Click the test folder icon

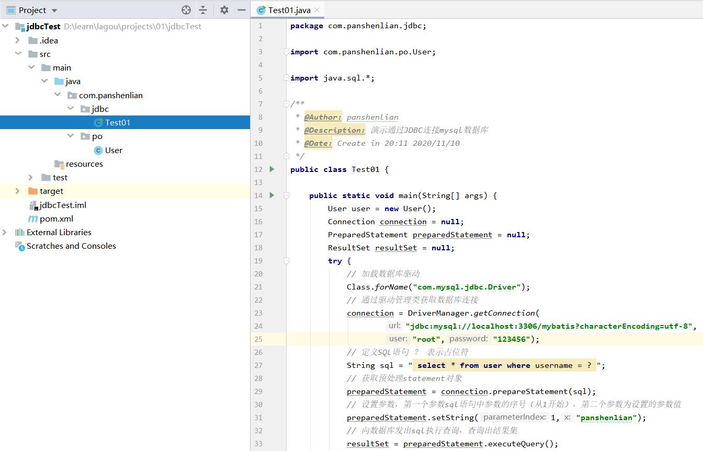[x=46, y=177]
